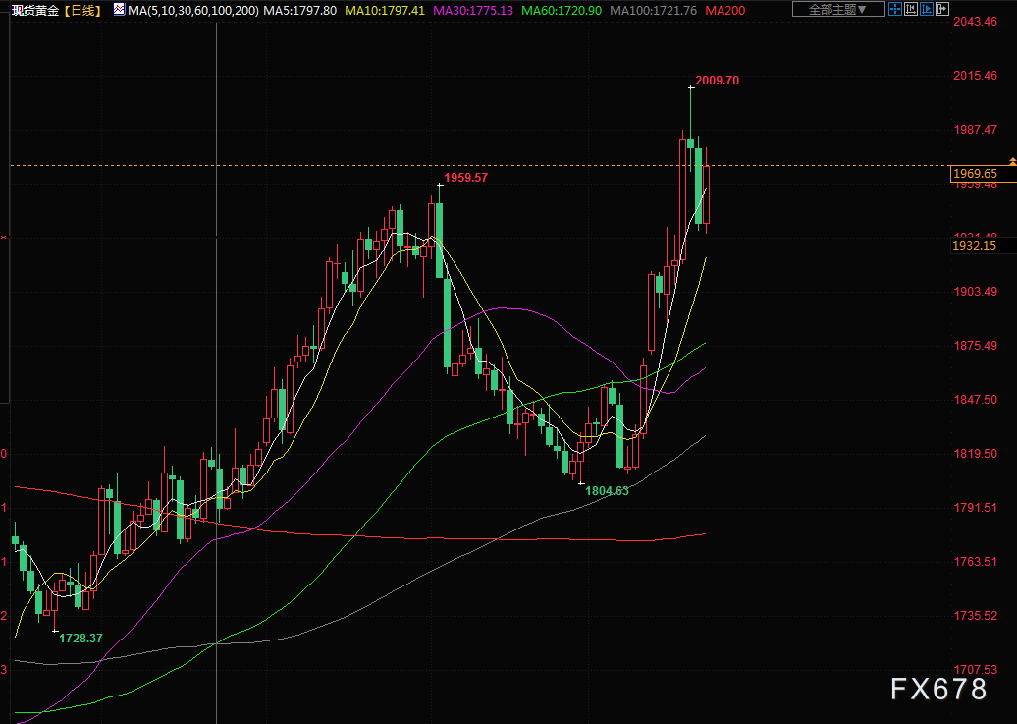Screen dimensions: 1017x724
Task: Select the 现货黄金 symbol title
Action: 29,10
